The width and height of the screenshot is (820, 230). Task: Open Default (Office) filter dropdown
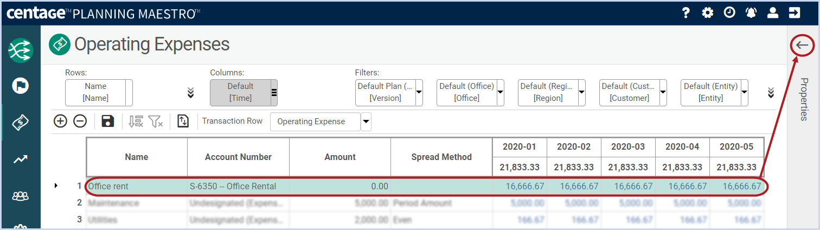[500, 92]
